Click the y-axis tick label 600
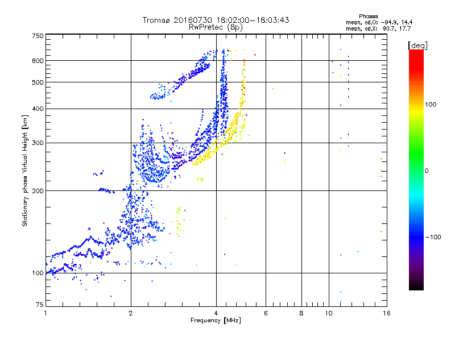This screenshot has width=455, height=341. pyautogui.click(x=38, y=61)
